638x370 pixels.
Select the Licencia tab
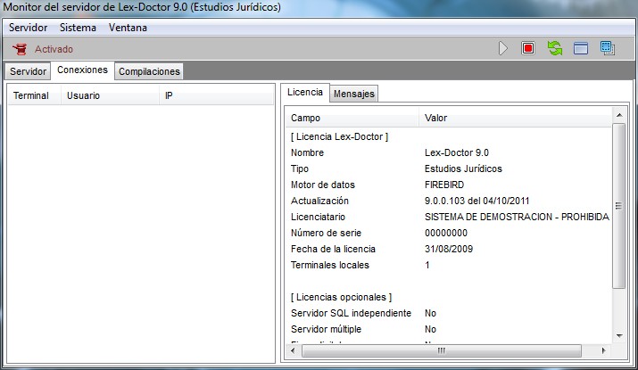click(305, 93)
